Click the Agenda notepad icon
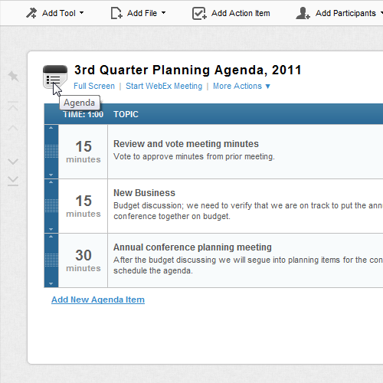Screen dimensions: 383x383 pos(55,77)
